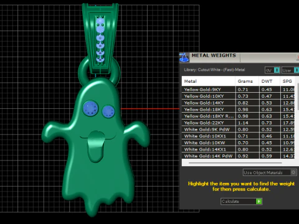Select the Yellow Gold:9KY row
Screen dimensions: 299x224
[239, 90]
